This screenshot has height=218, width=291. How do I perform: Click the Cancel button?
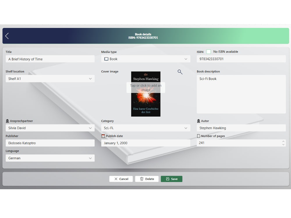121,179
